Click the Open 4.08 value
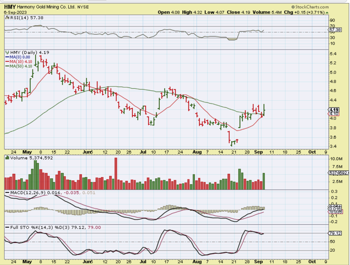The width and height of the screenshot is (350, 265). (169, 12)
